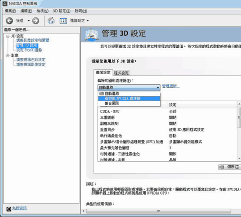Collapse the 影像 tree node
Viewport: 241px width, 217px height.
8,55
